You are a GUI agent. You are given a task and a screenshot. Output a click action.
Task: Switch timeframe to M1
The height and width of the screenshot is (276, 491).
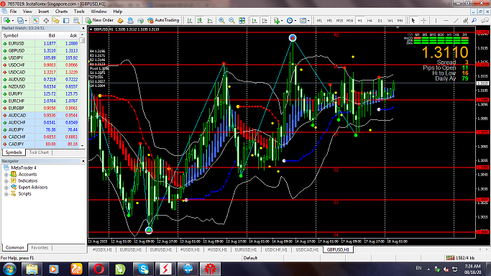point(319,21)
